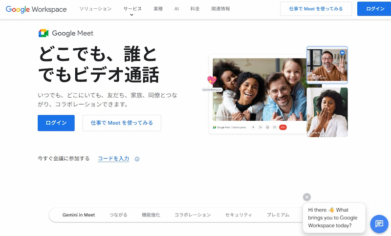391x236 pixels.
Task: Click the hero ログイン button
Action: point(56,123)
